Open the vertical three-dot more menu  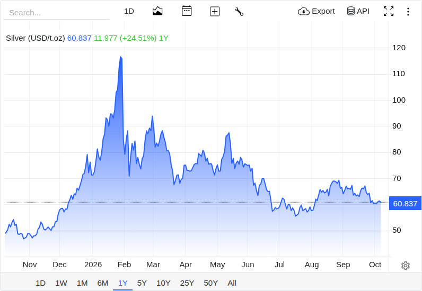click(x=408, y=12)
